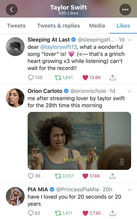Retweet the Sleeping At Last tweet
Screen dimensions: 137x219
coord(58,78)
